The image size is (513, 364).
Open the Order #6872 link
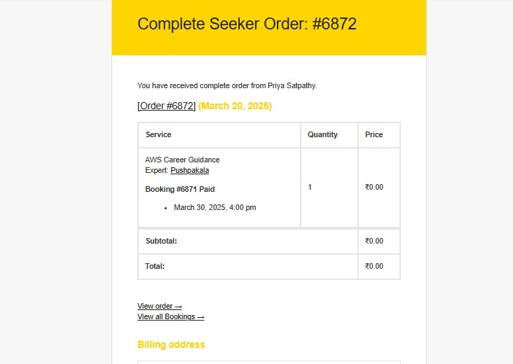167,106
